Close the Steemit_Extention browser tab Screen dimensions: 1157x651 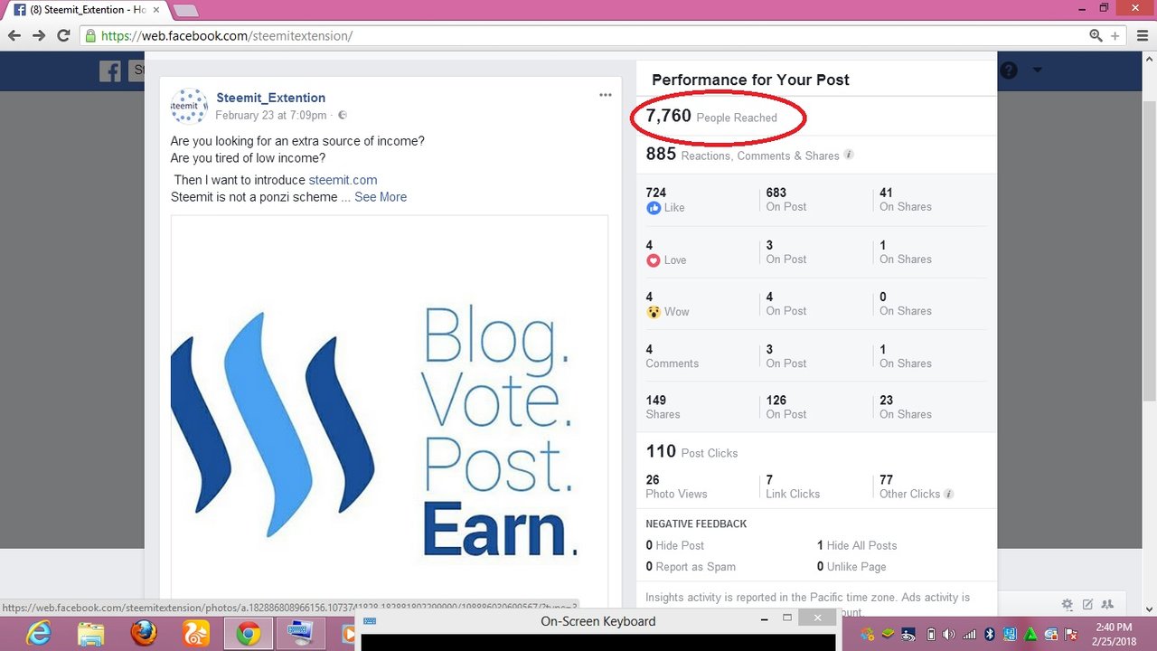[155, 10]
